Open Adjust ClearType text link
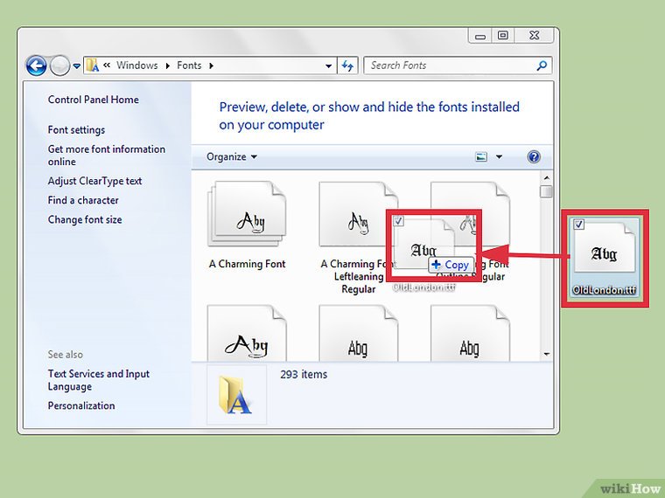 [x=94, y=181]
